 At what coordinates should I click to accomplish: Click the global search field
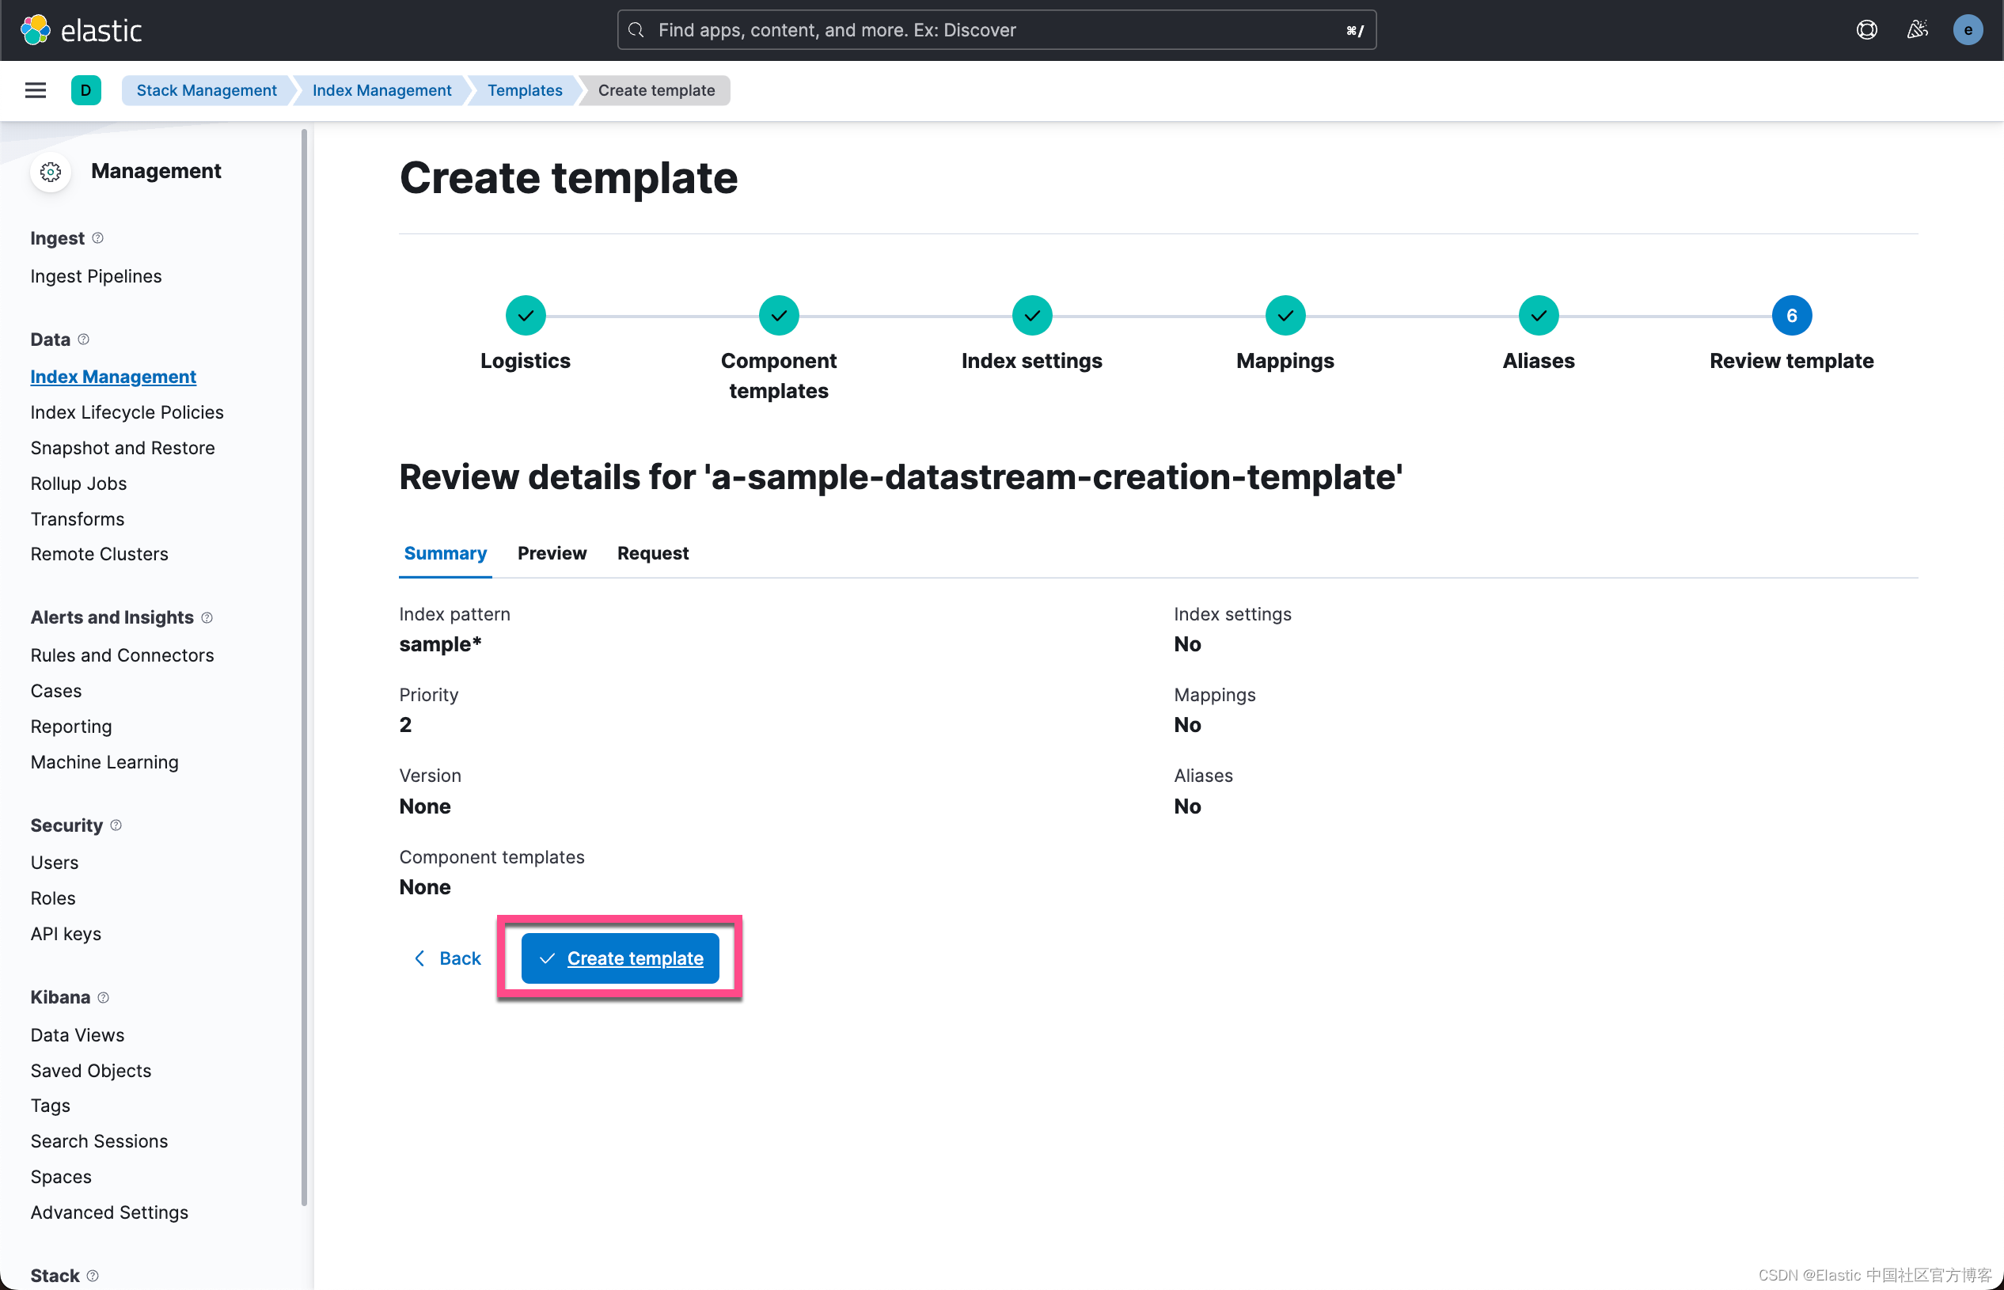(x=996, y=30)
